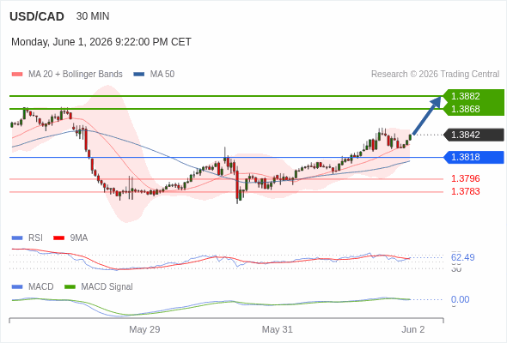Click the 1.3842 current price tag
The image size is (507, 343).
(473, 135)
